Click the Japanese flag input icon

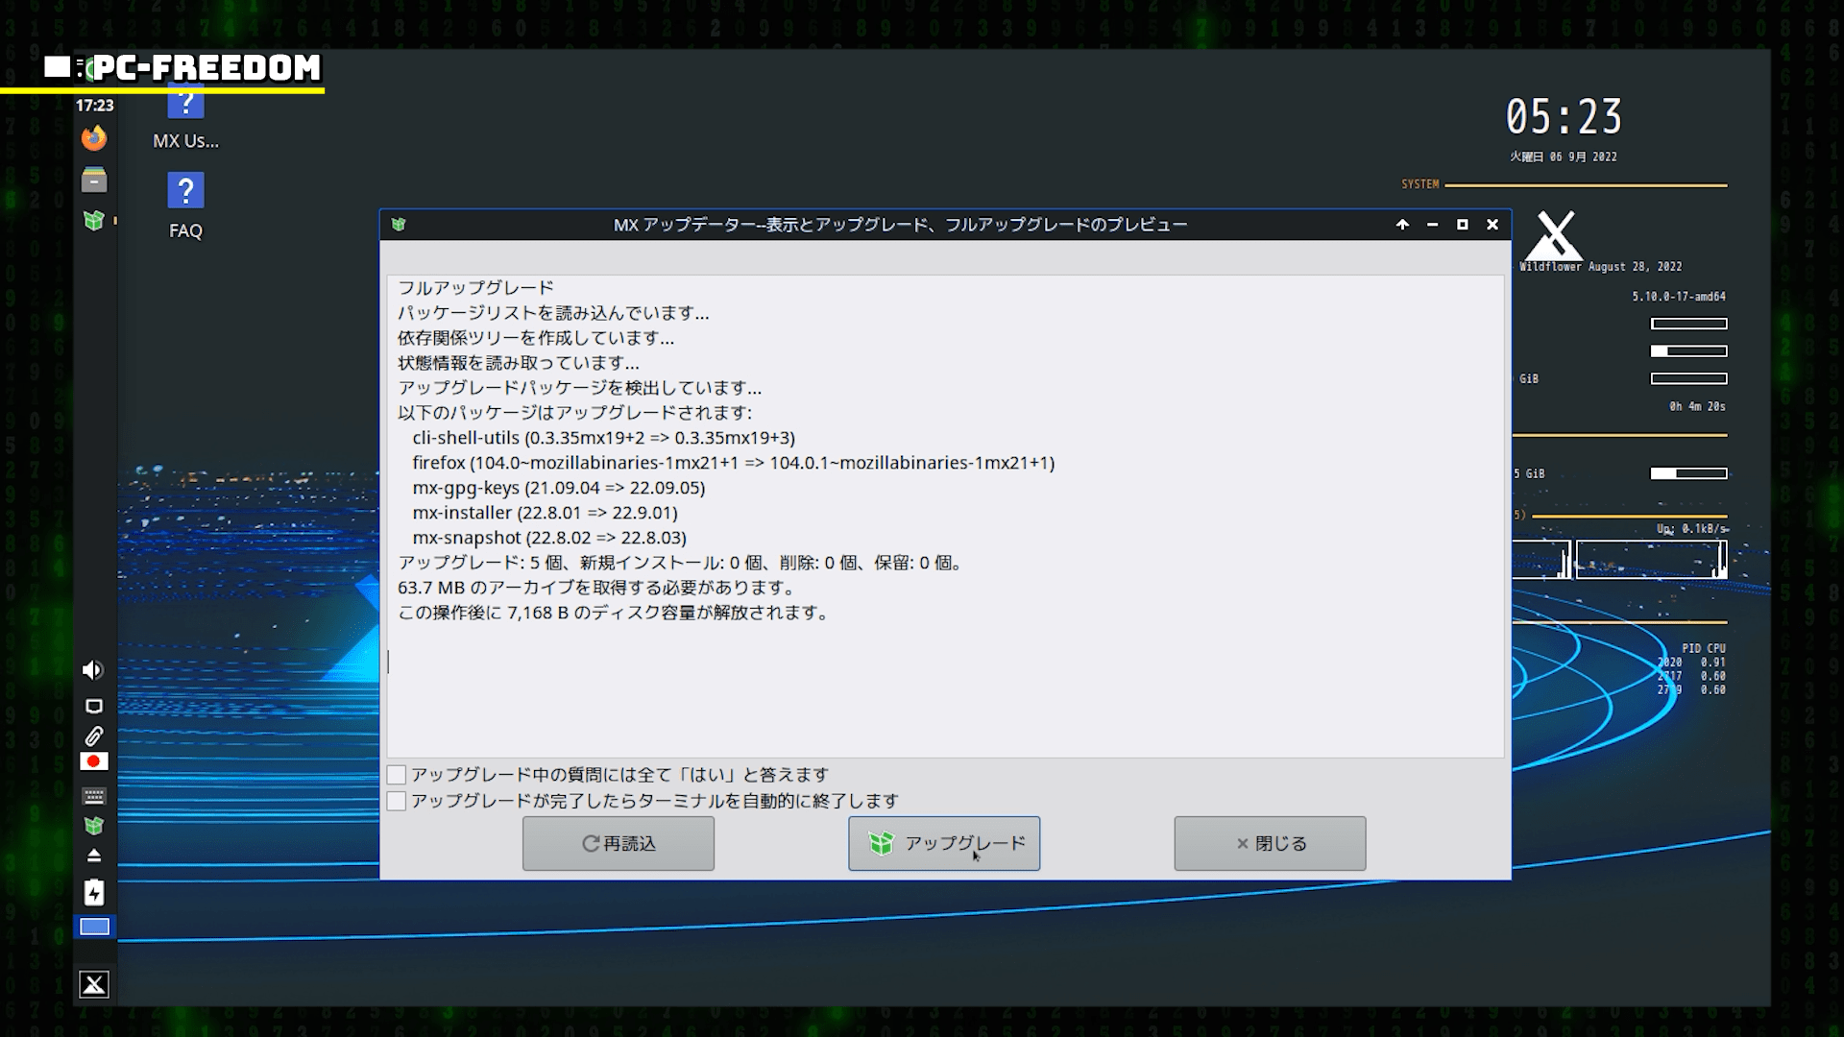tap(94, 761)
